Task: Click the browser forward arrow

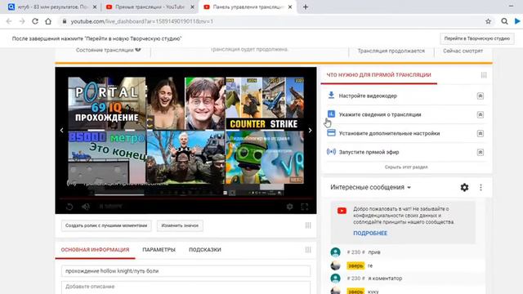Action: click(x=22, y=21)
